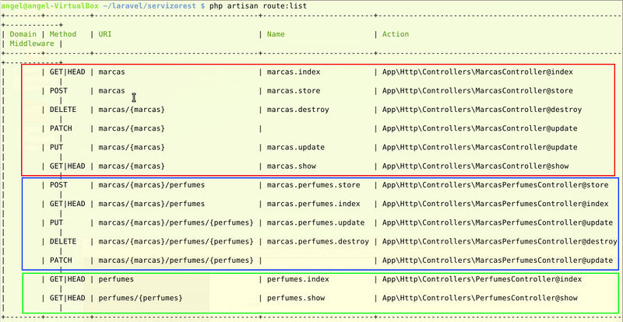Click the PATCH method in the MarcasPerfumesController@update row
Screen dimensions: 623x322
[61, 261]
